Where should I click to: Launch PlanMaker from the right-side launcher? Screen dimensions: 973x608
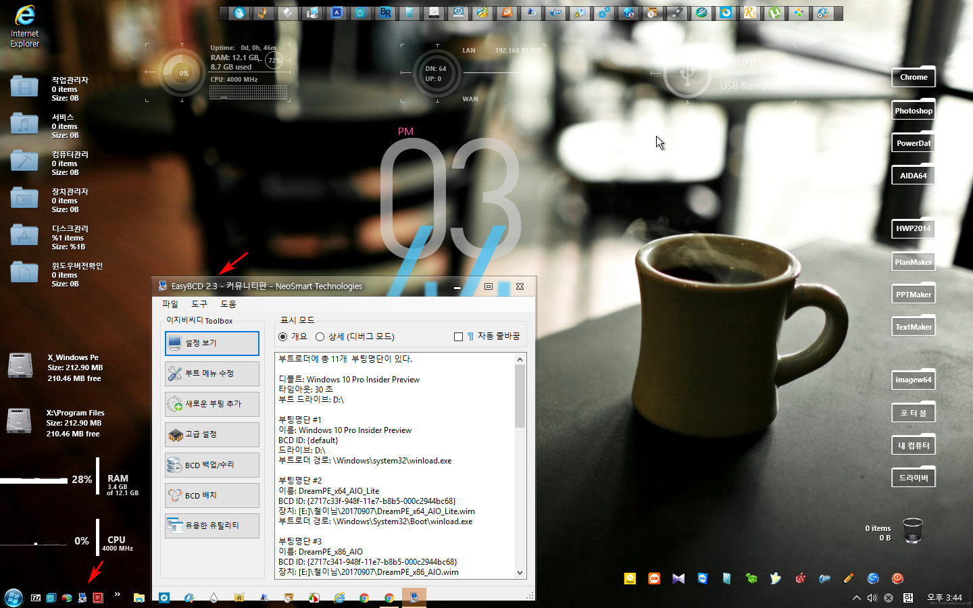point(914,262)
